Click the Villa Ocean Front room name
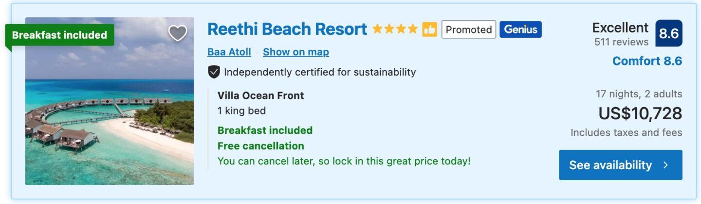The width and height of the screenshot is (701, 204). [x=260, y=95]
